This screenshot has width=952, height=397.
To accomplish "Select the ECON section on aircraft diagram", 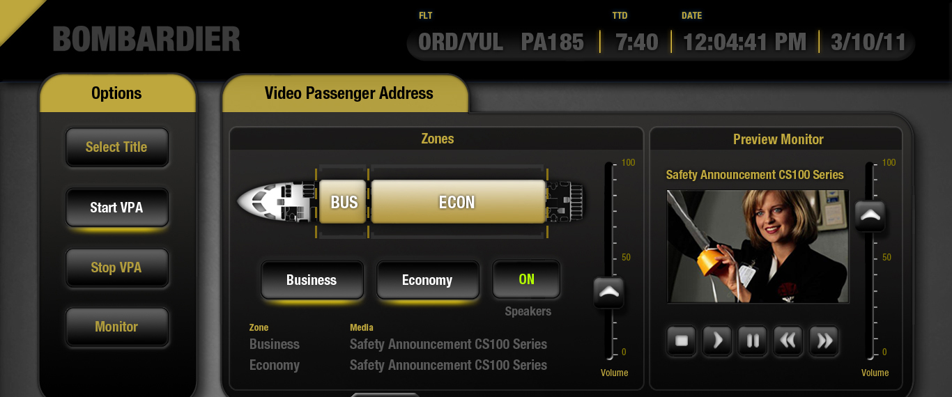I will coord(457,202).
